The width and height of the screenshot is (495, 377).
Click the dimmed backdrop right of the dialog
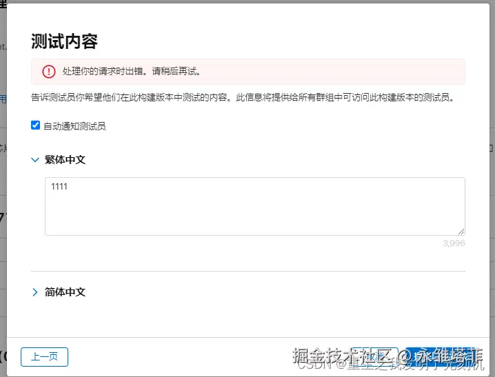tap(491, 207)
